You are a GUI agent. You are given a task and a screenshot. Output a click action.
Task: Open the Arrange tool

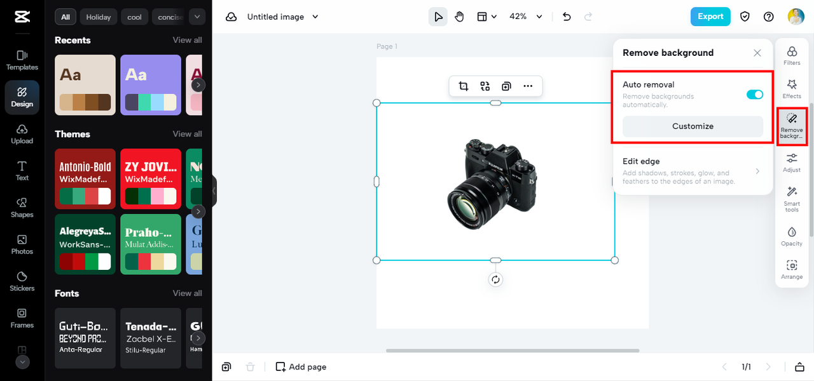tap(792, 270)
